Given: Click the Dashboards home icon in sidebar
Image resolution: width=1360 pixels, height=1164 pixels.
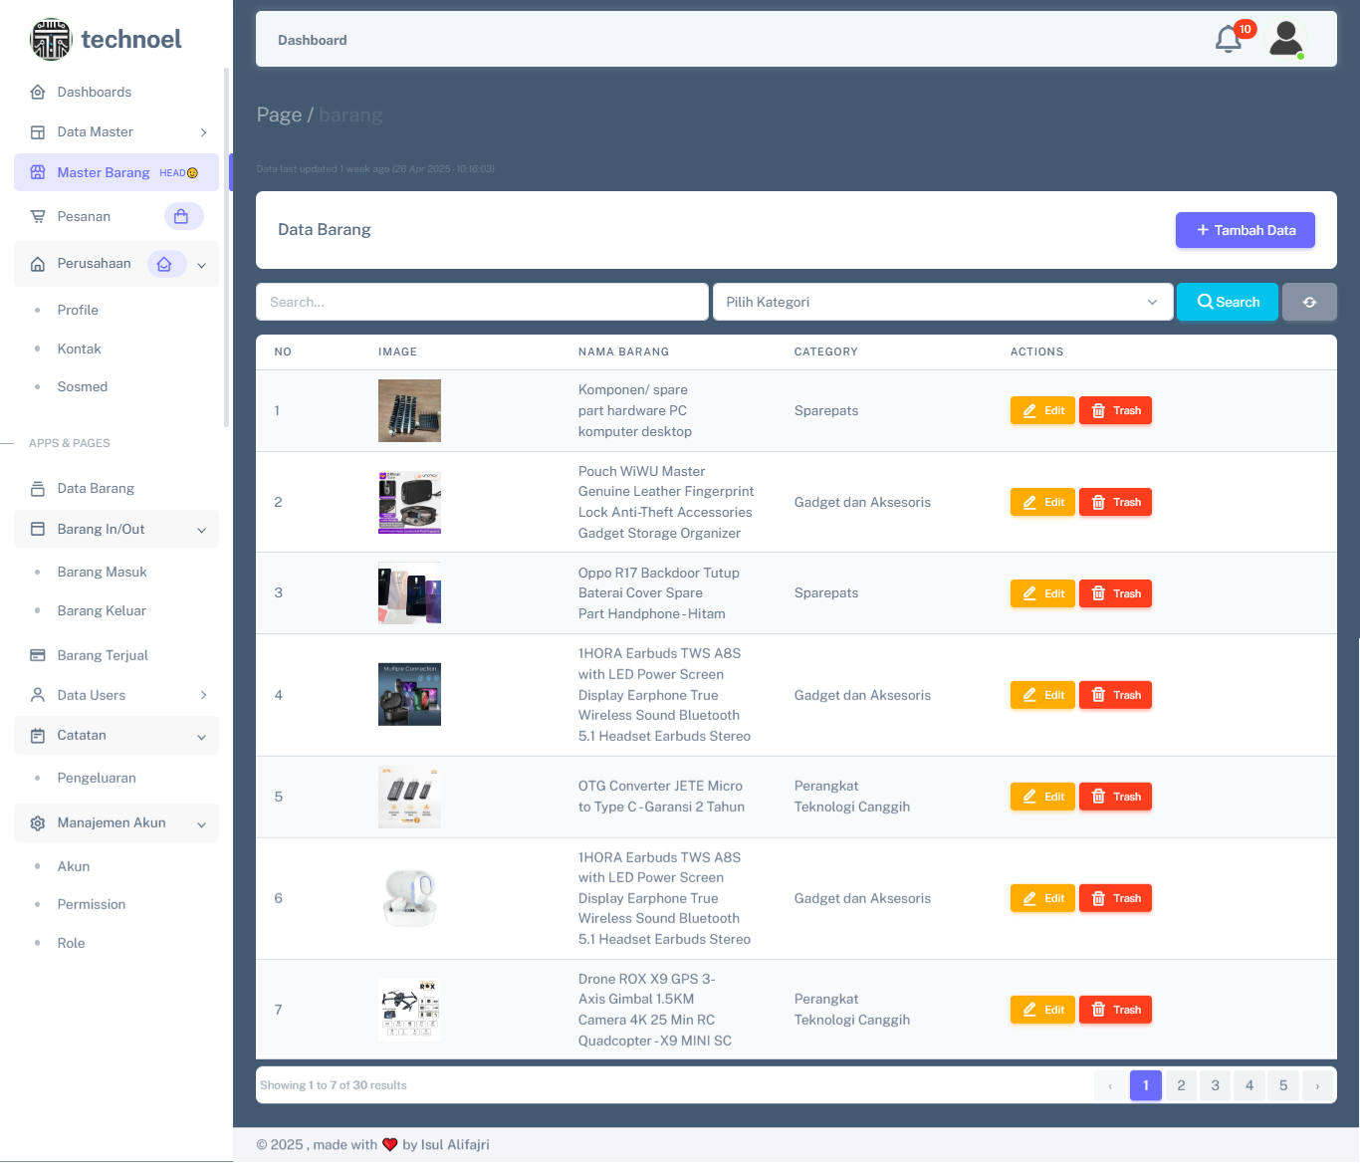Looking at the screenshot, I should point(38,92).
